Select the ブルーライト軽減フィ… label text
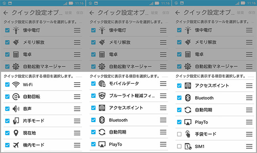The height and width of the screenshot is (153, 257). click(x=132, y=96)
